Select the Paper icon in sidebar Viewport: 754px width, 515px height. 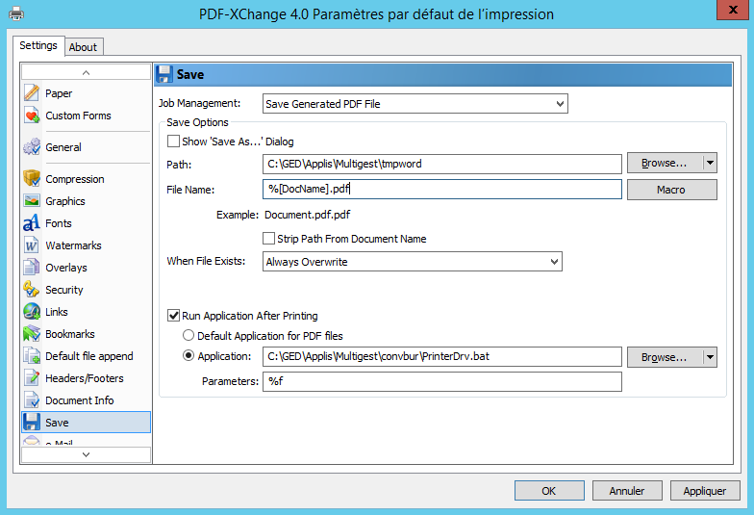coord(31,93)
